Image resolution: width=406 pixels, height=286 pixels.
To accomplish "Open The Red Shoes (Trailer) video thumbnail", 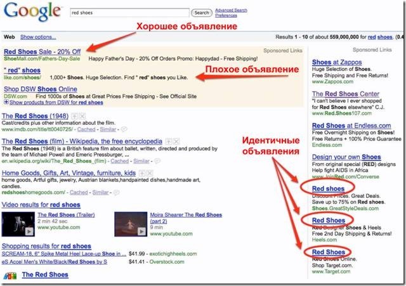I will 18,224.
